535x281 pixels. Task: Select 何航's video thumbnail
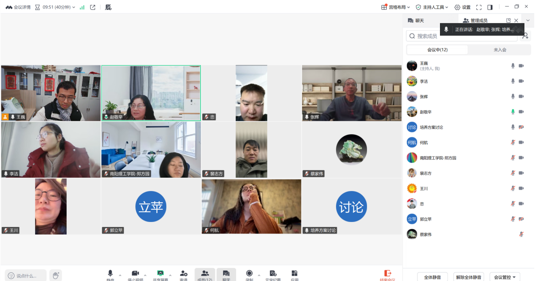[x=251, y=206]
